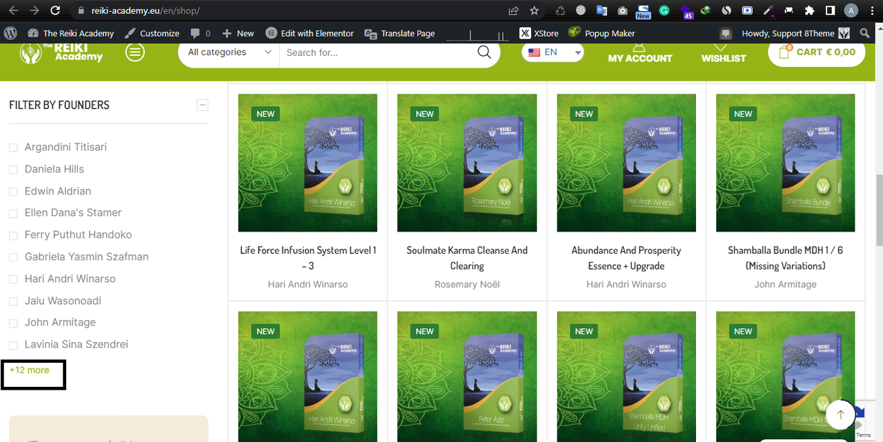Check the John Armitage founder filter checkbox

coord(13,323)
